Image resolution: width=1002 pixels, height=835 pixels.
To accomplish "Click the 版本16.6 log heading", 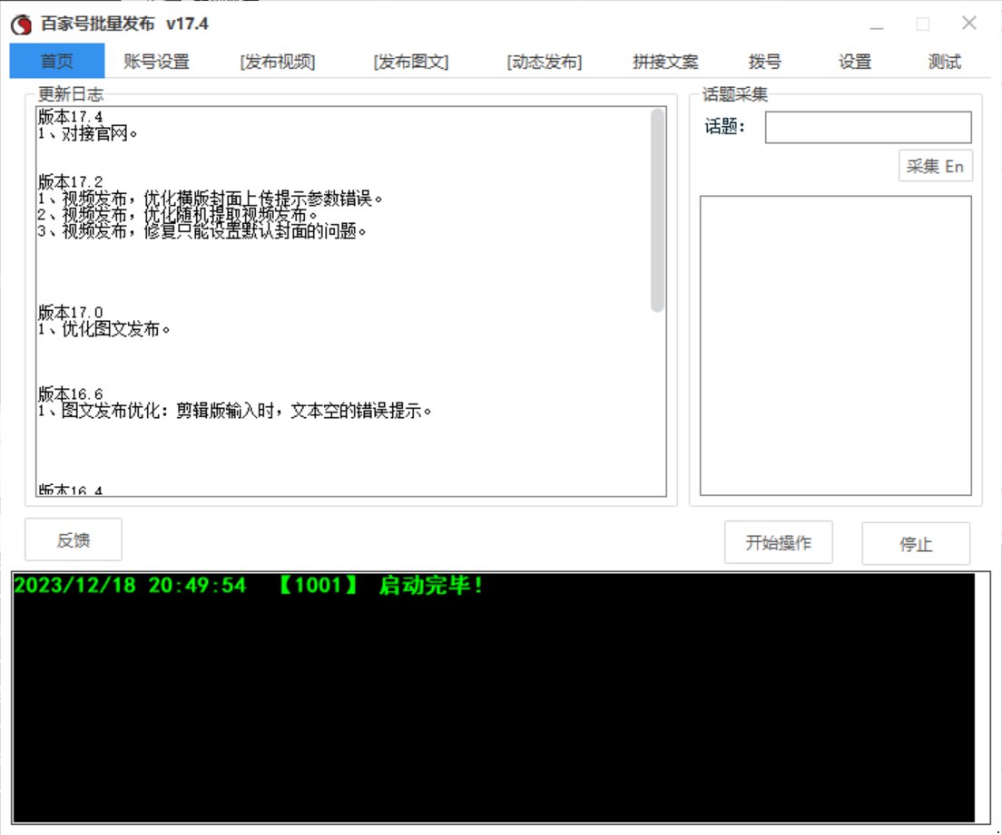I will 70,393.
